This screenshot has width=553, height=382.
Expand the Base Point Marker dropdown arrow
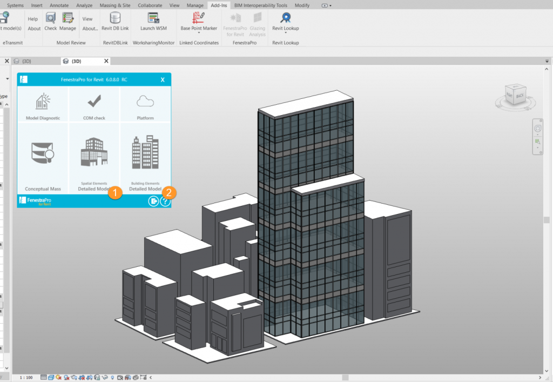pos(199,33)
